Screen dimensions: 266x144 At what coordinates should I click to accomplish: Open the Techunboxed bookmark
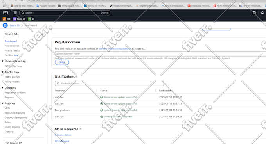coord(69,6)
